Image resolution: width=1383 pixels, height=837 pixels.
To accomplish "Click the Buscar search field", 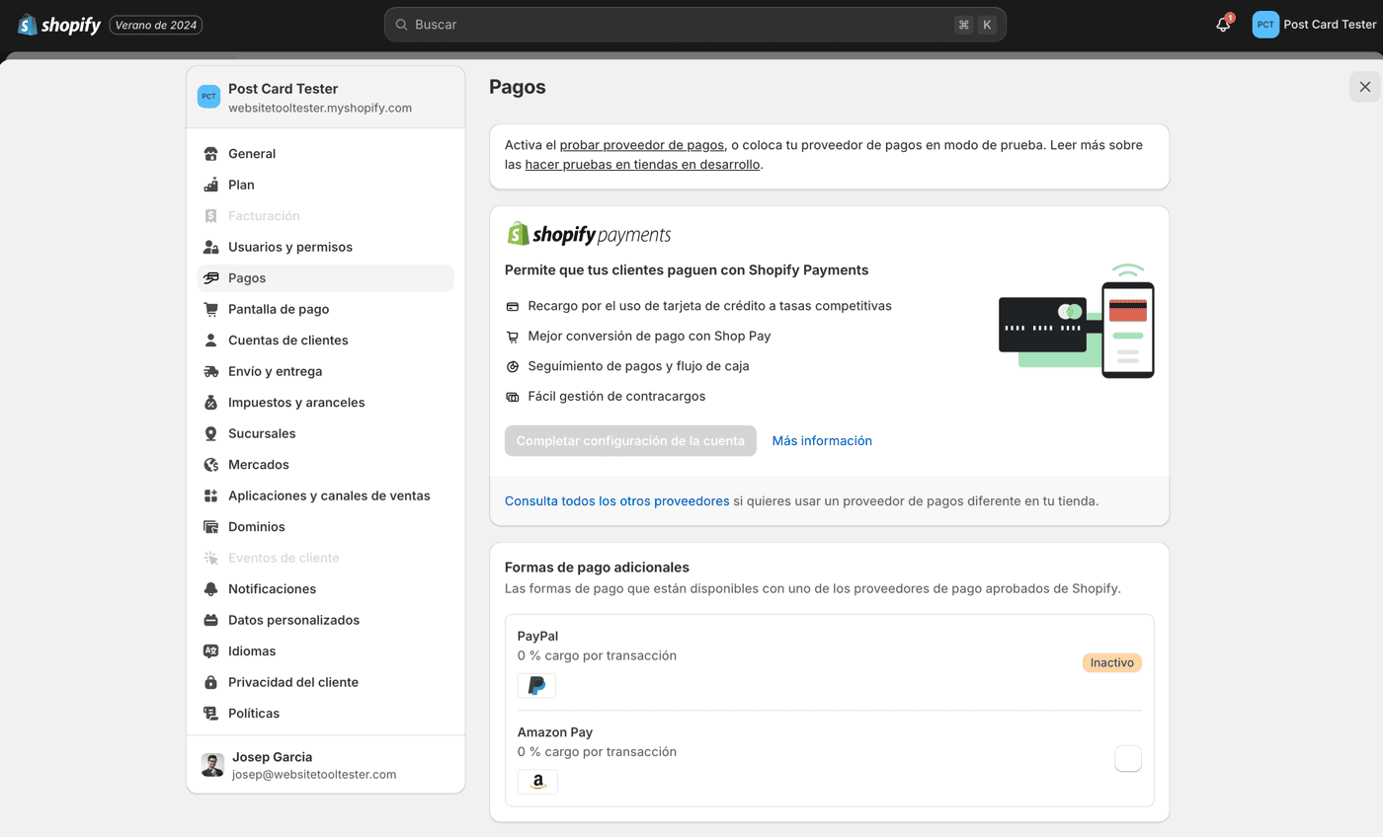I will [695, 25].
